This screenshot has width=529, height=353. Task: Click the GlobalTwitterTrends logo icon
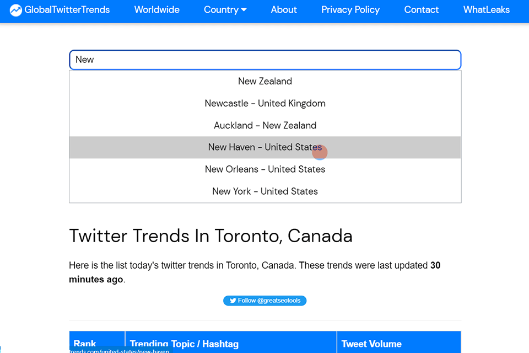[15, 10]
